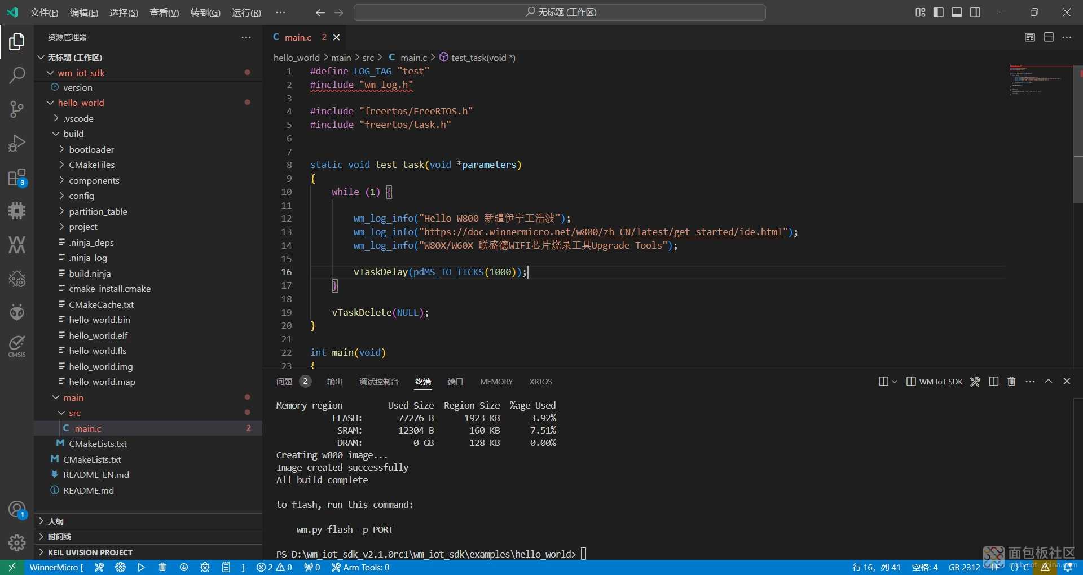Screen dimensions: 1083x575
Task: Toggle bottom panel visibility
Action: (x=957, y=12)
